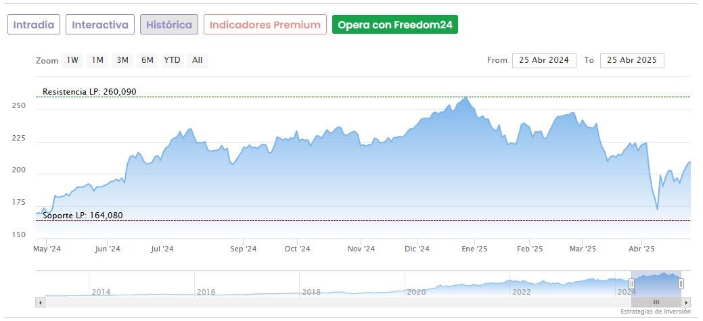Set zoom range to 1M

97,60
